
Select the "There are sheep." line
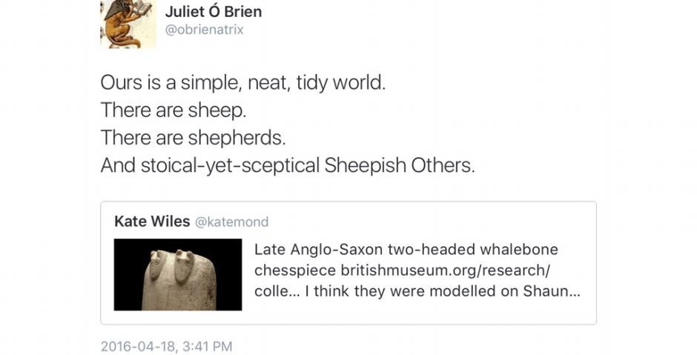coord(174,110)
